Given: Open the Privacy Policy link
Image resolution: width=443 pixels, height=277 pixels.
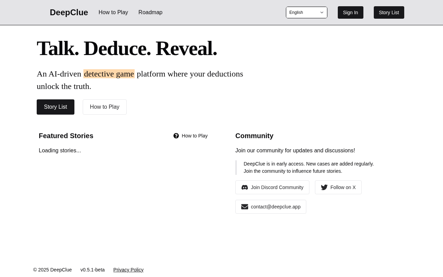Looking at the screenshot, I should pyautogui.click(x=128, y=270).
